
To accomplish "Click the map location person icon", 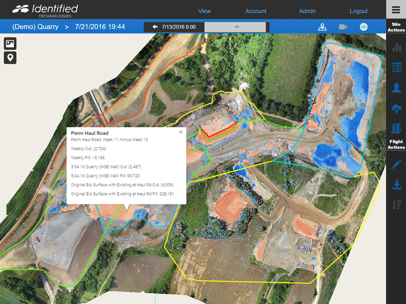I will click(322, 27).
